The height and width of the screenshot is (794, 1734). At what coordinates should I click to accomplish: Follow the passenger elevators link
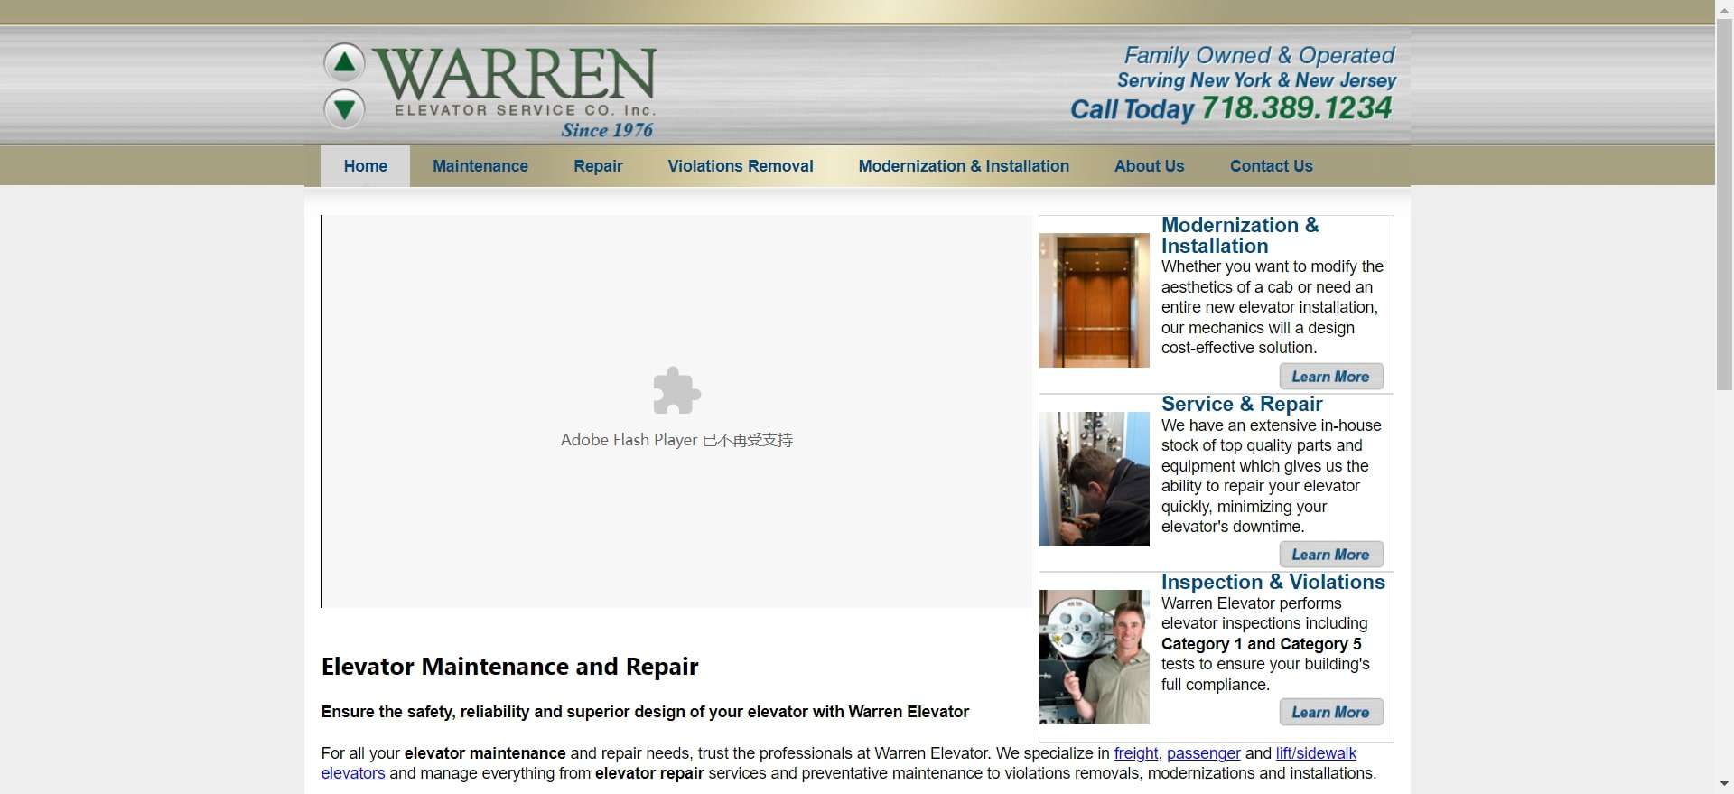coord(1203,753)
